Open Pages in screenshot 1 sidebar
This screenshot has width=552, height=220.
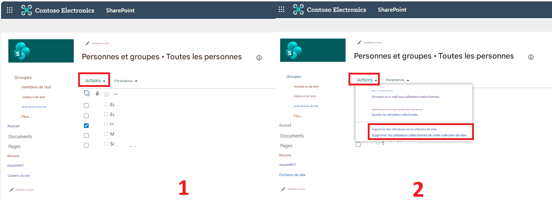click(x=15, y=146)
